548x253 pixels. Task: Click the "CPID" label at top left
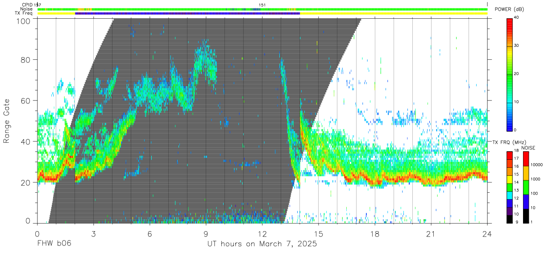pyautogui.click(x=28, y=5)
